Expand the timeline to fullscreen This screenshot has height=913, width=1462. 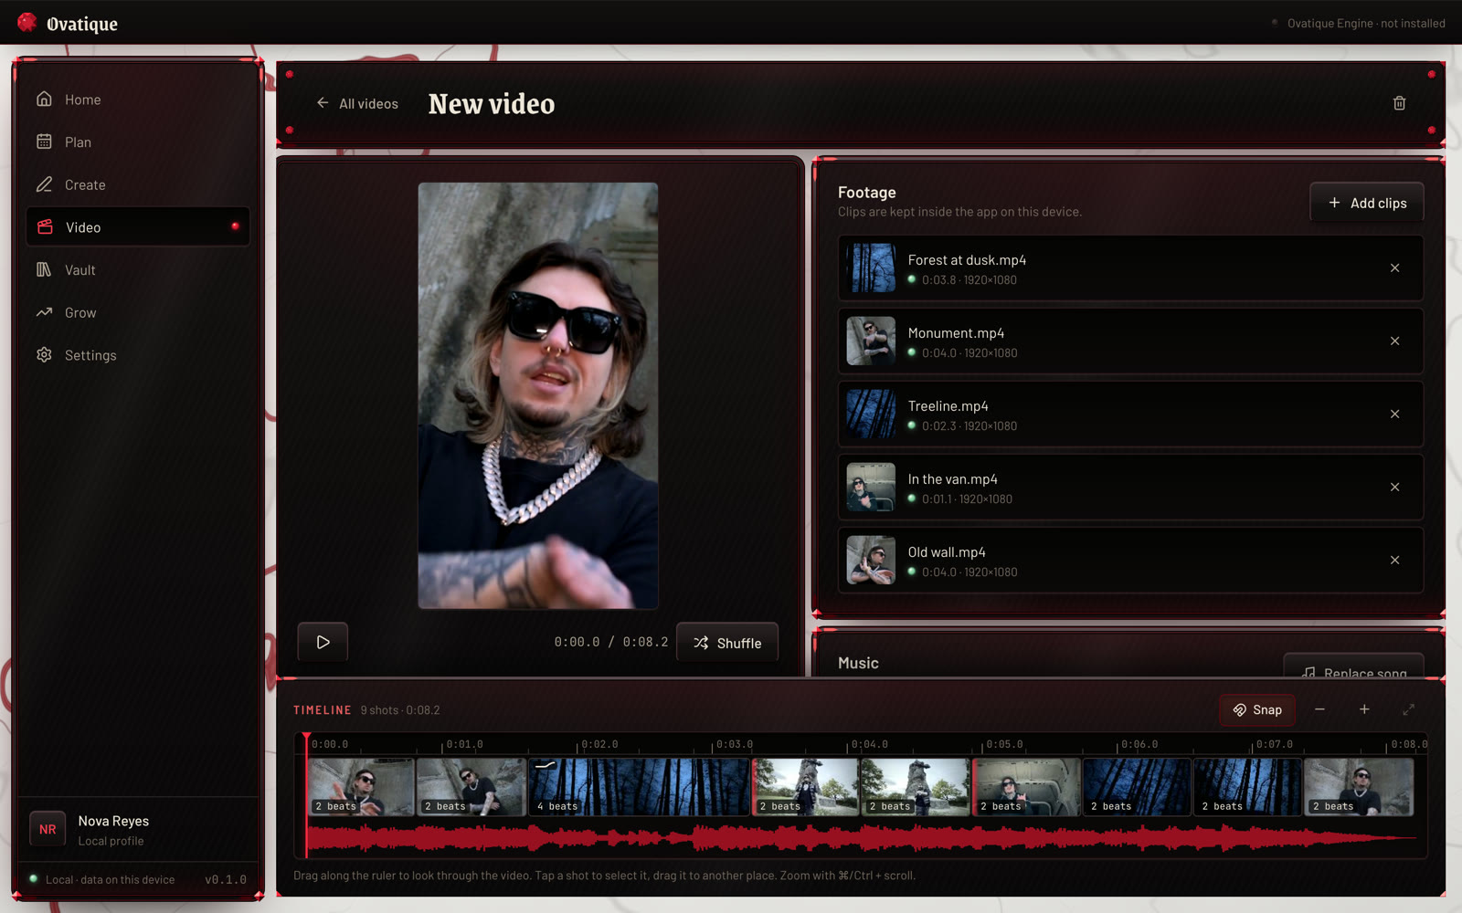pos(1408,709)
